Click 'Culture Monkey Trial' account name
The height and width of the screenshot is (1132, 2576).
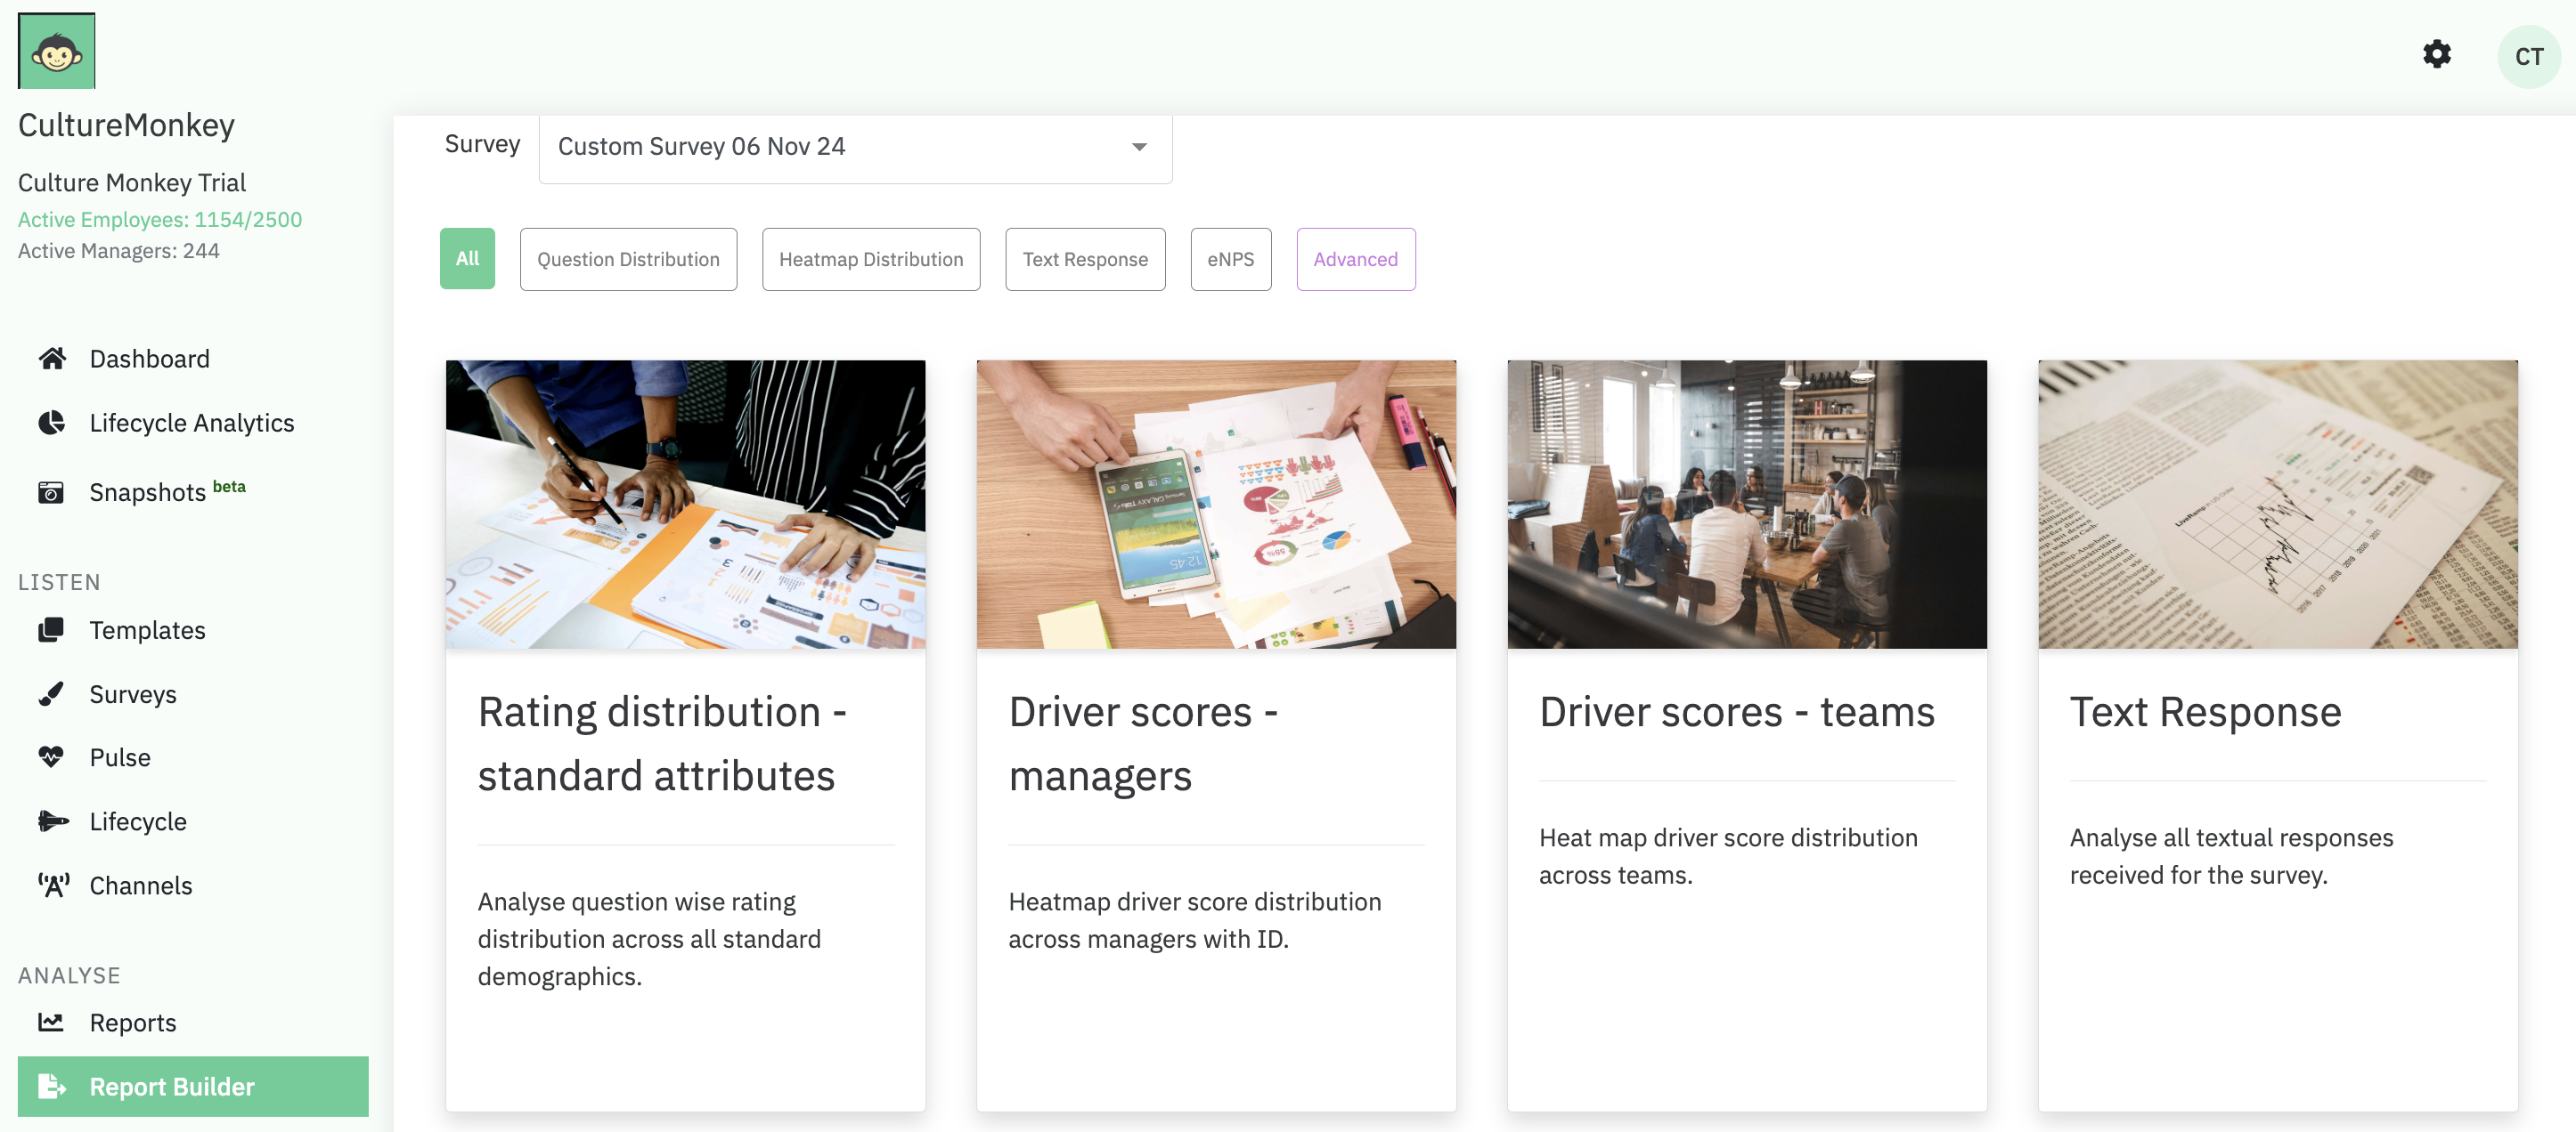pos(132,182)
